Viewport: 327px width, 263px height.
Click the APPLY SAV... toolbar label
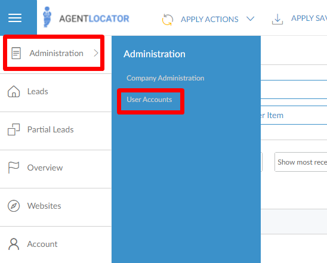click(309, 18)
